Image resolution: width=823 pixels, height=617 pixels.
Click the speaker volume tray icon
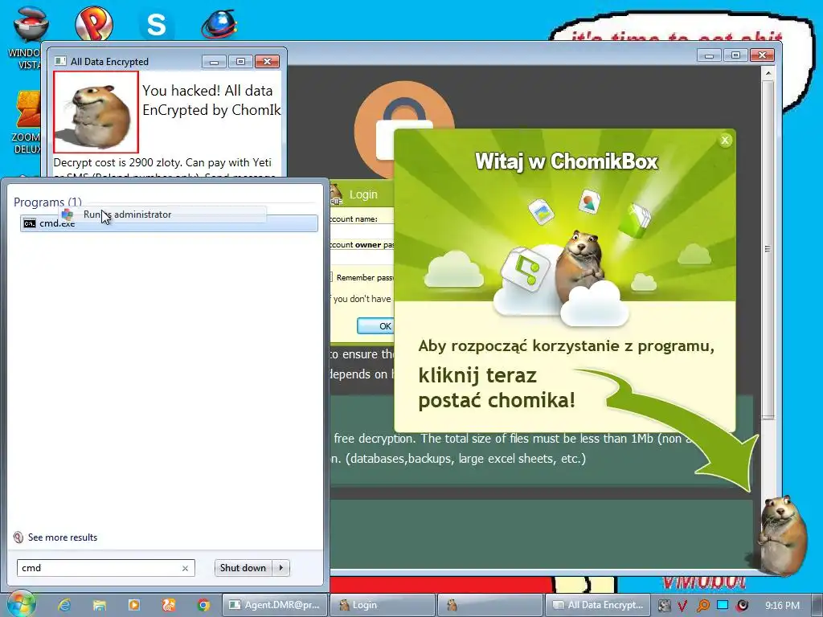(743, 606)
